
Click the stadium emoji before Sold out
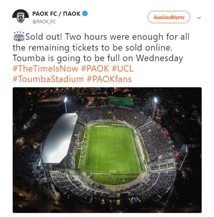coord(19,36)
